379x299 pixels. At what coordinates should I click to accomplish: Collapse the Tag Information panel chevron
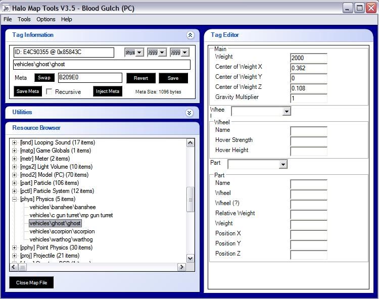coord(190,35)
